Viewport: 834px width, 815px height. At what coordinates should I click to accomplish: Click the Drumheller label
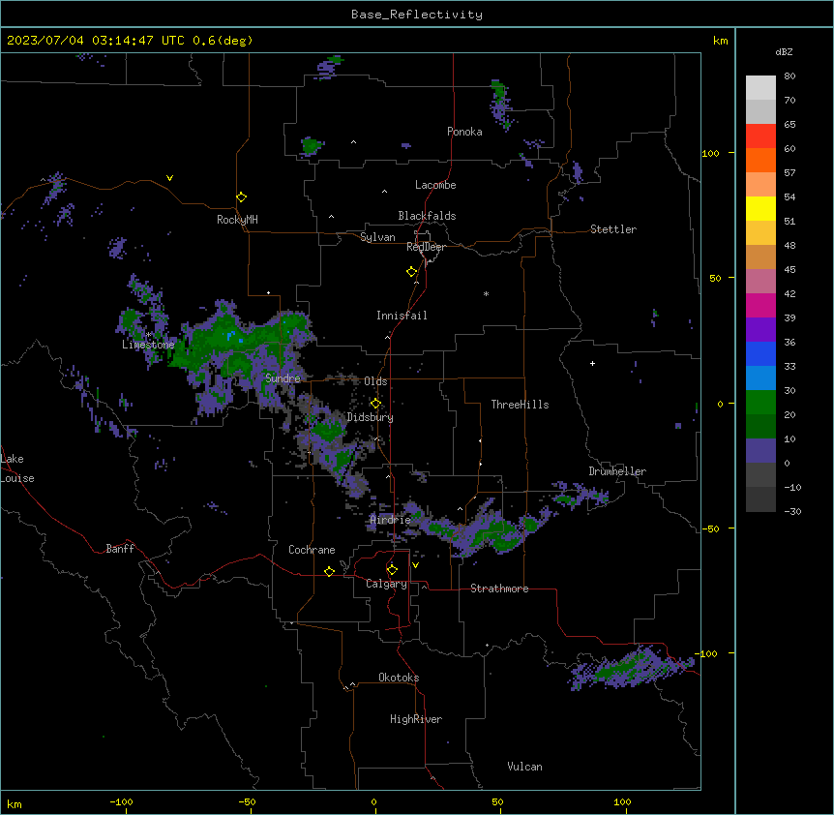pyautogui.click(x=617, y=471)
